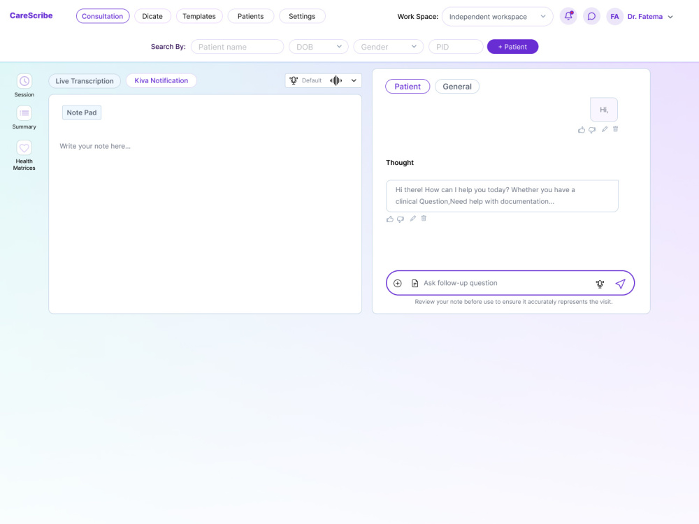Click the plus circle icon in chat input

pos(398,283)
